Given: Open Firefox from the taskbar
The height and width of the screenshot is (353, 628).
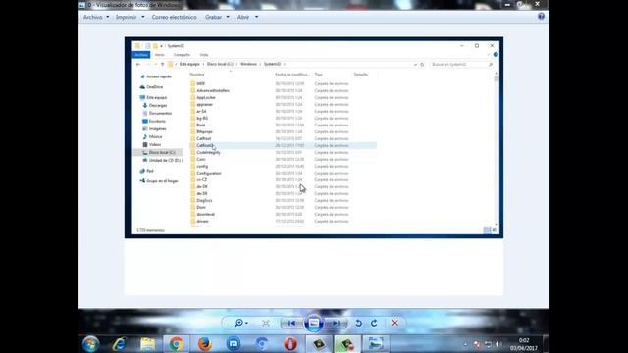Looking at the screenshot, I should (205, 344).
